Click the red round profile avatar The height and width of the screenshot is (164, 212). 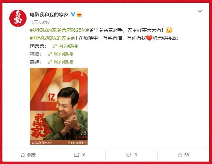(18, 18)
